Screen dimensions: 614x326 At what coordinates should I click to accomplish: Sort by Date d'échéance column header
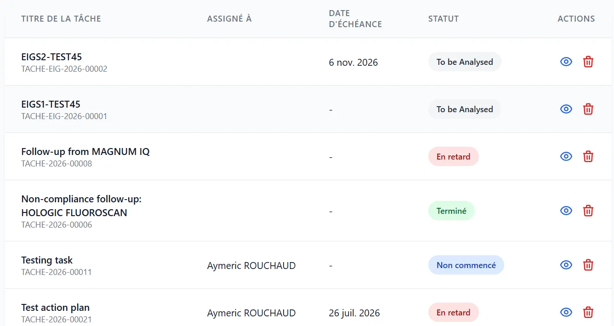[355, 19]
